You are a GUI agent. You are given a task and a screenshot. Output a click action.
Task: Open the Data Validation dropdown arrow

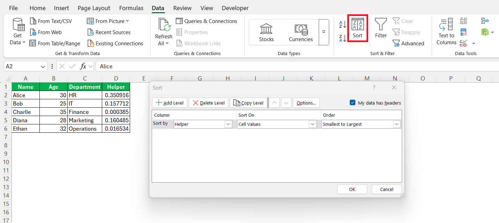(474, 44)
